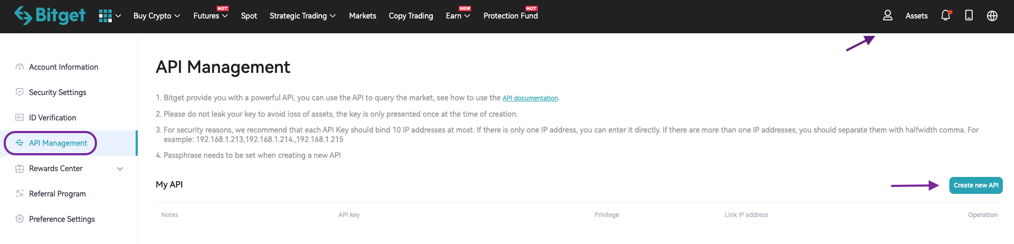This screenshot has width=1014, height=244.
Task: Expand the Strategic Trading dropdown
Action: tap(303, 16)
